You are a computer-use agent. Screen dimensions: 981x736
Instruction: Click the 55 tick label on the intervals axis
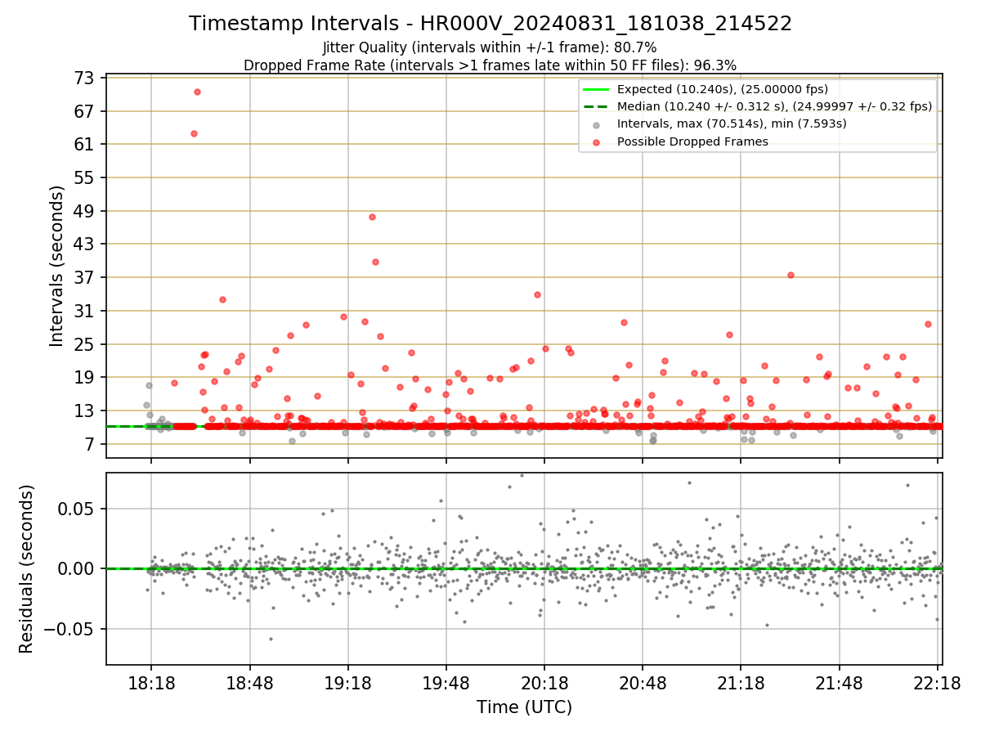85,177
